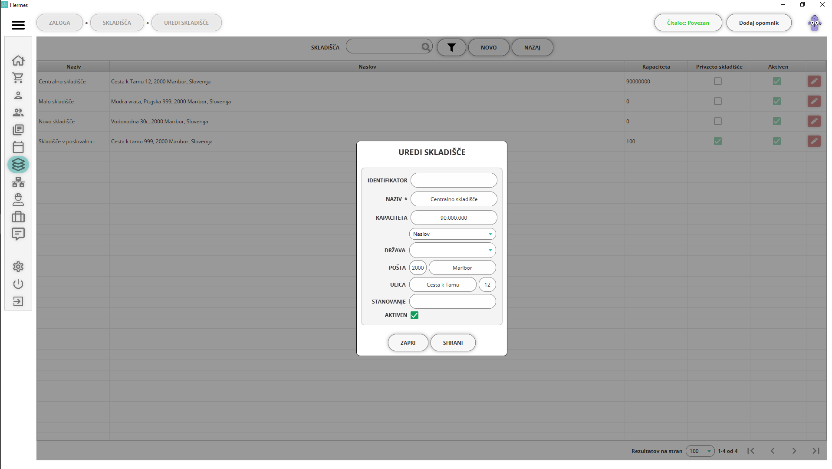The height and width of the screenshot is (469, 832).
Task: Open the worker with helmet icon
Action: [18, 199]
